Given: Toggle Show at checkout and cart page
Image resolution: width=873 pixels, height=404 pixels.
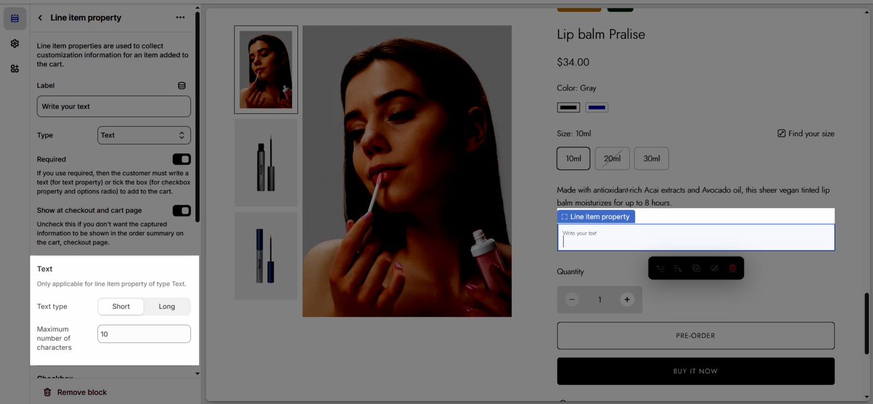Looking at the screenshot, I should [182, 210].
